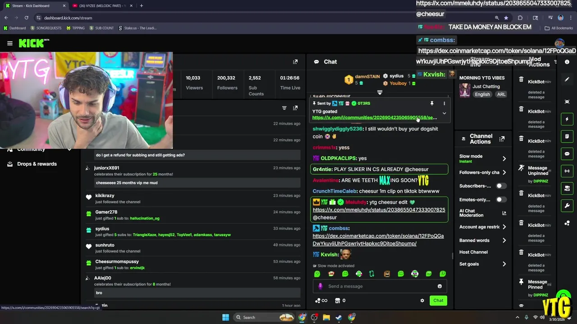Image resolution: width=577 pixels, height=324 pixels.
Task: Click the notes sidebar icon
Action: point(567,136)
